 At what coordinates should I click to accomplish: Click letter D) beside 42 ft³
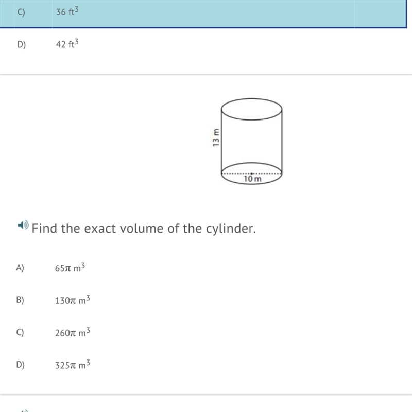[22, 45]
